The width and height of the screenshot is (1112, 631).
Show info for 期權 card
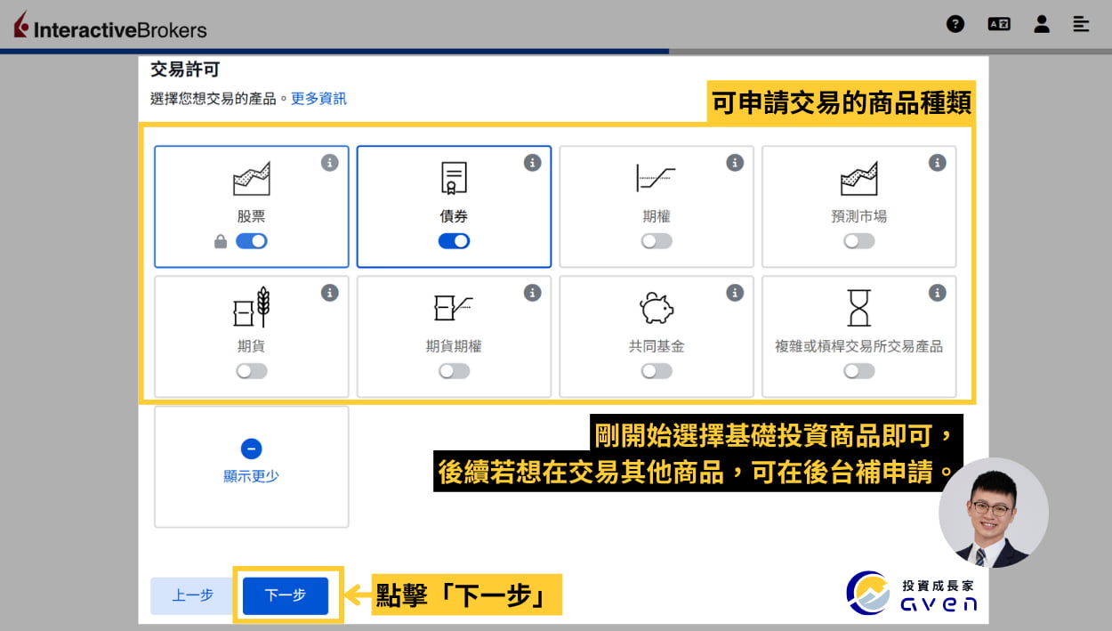[x=735, y=163]
